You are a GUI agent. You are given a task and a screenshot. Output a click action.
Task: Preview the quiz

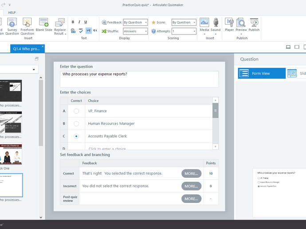coord(241,26)
